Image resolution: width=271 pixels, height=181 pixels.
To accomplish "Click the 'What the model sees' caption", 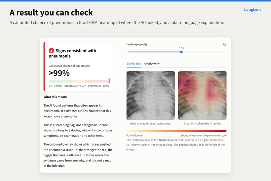I will pos(151,123).
